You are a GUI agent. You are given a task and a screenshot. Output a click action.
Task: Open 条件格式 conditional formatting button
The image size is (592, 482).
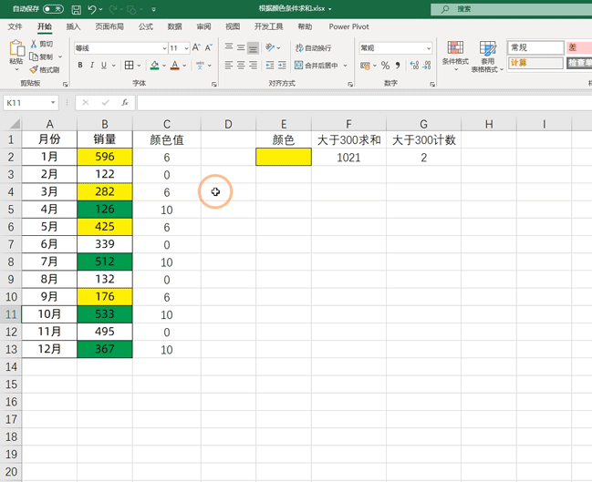(x=455, y=56)
